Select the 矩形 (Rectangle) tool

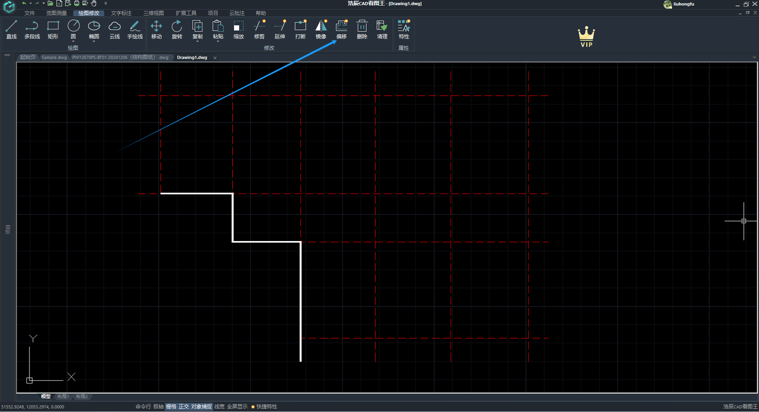pos(53,30)
